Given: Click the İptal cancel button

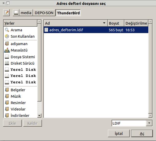Looking at the screenshot, I should tap(119, 133).
